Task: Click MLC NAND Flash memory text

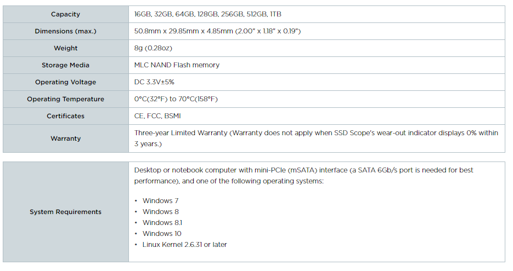Action: click(177, 65)
